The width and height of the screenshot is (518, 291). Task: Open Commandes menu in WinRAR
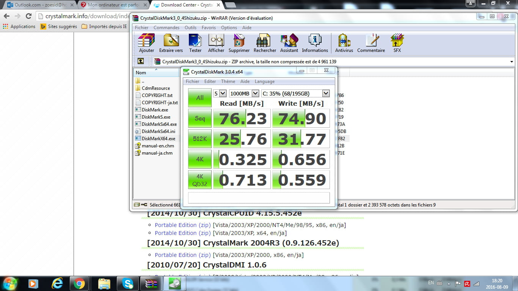point(166,28)
